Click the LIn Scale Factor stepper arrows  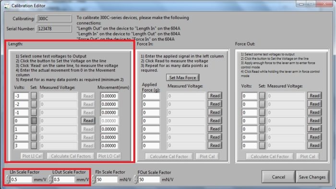point(8,179)
